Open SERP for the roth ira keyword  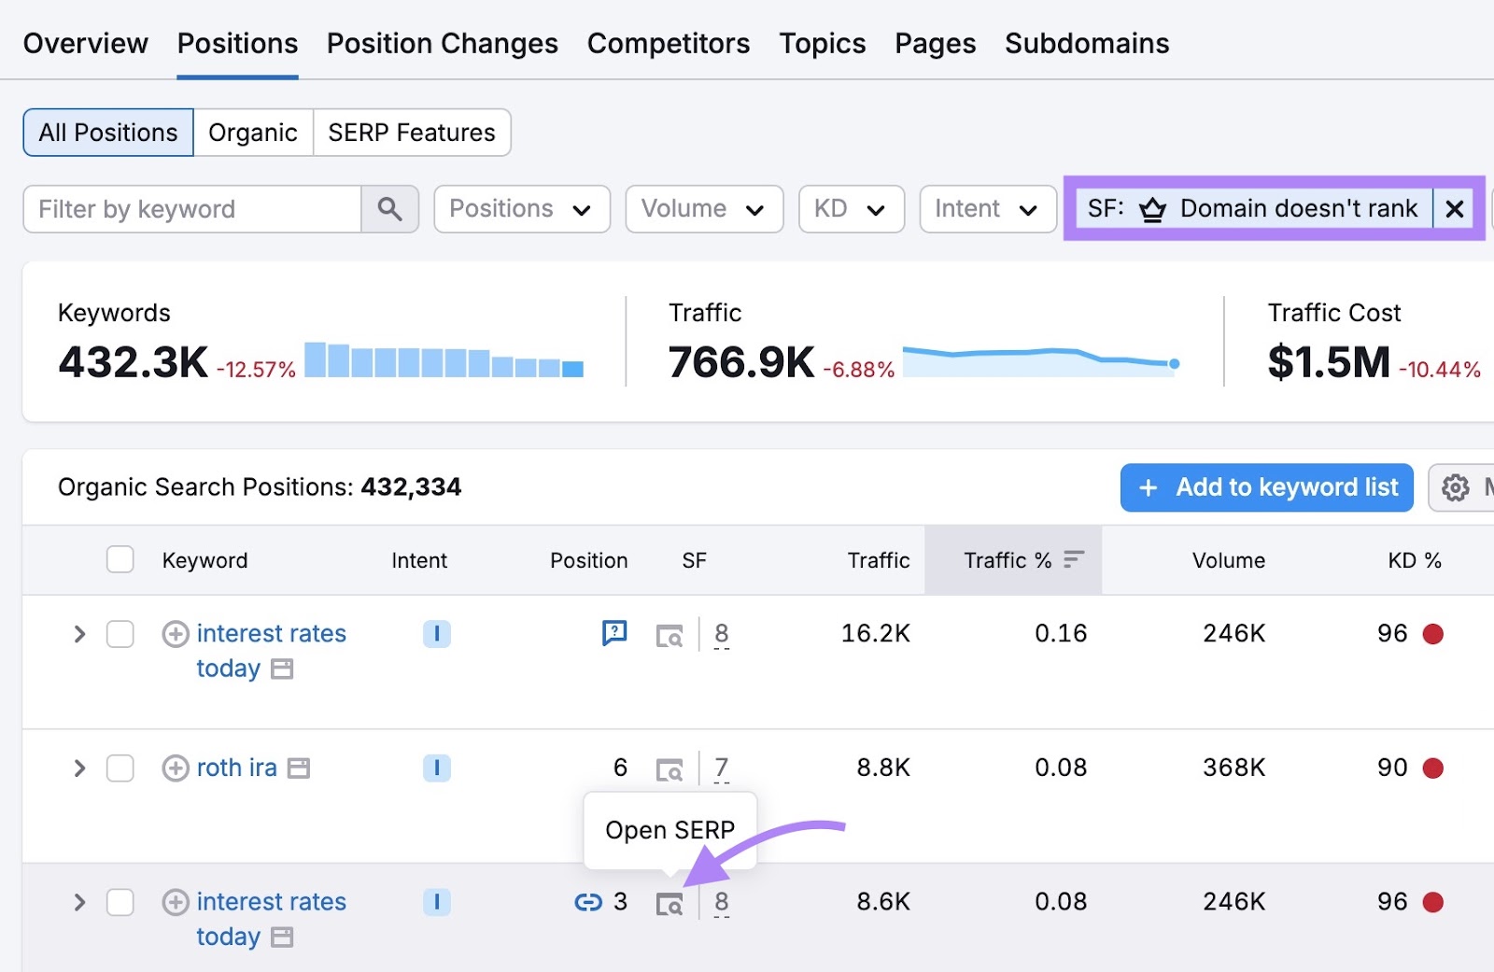pos(670,768)
